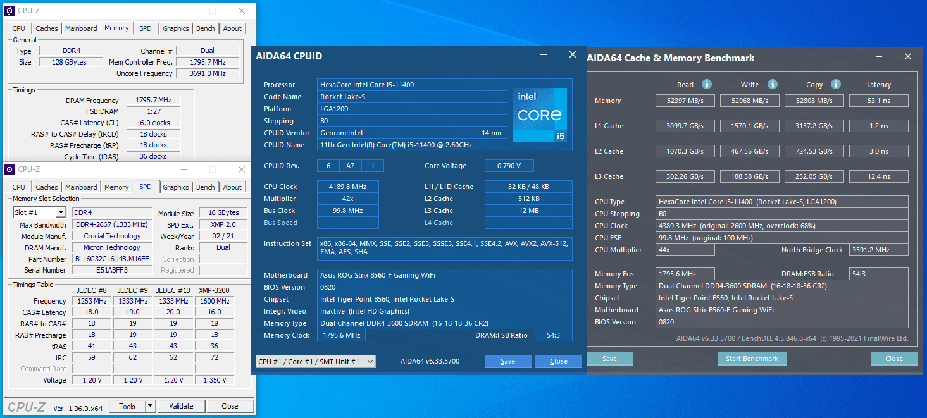
Task: Open Graphics tab in top CPU-Z window
Action: pos(176,28)
